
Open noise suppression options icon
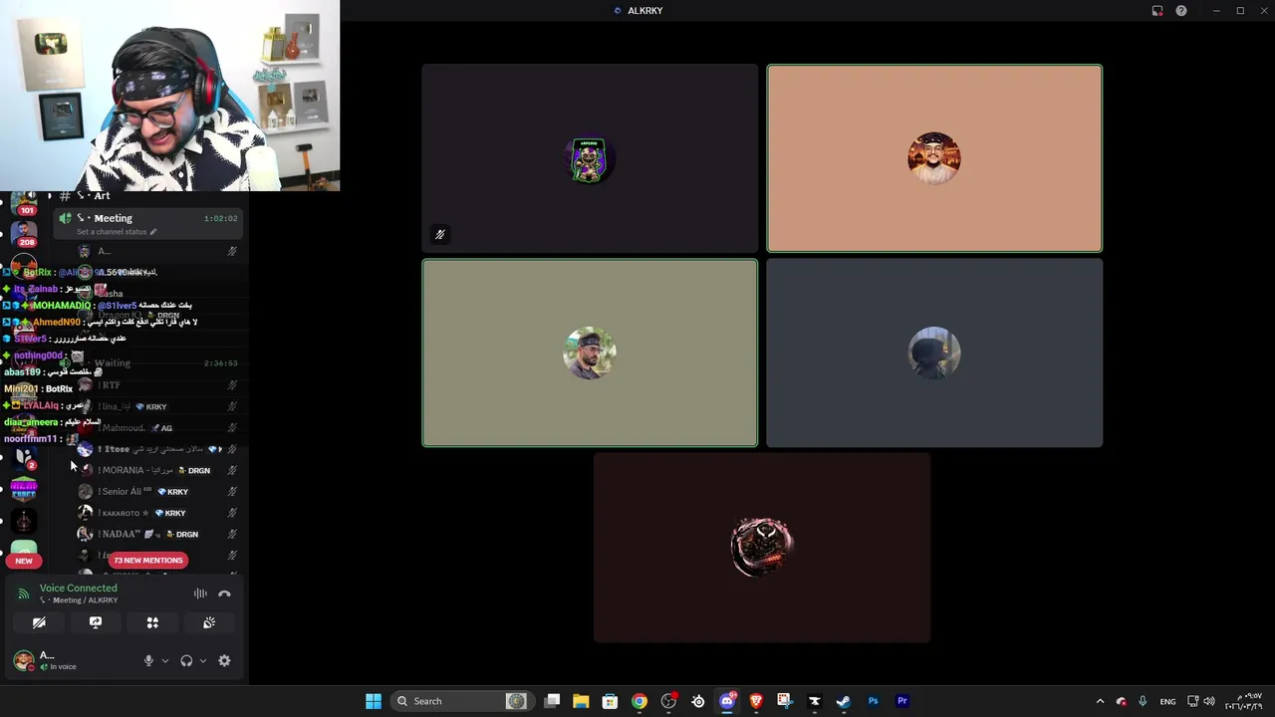pos(200,594)
